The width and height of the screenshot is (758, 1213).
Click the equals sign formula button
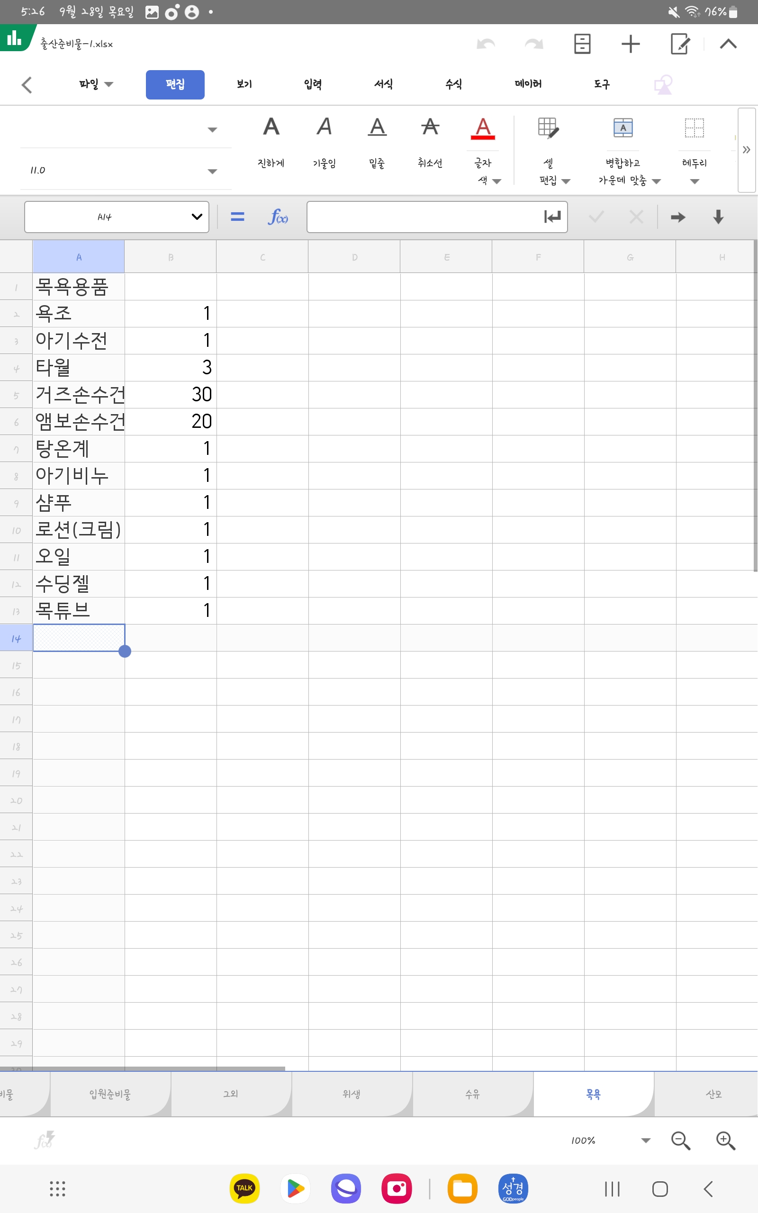click(x=237, y=217)
